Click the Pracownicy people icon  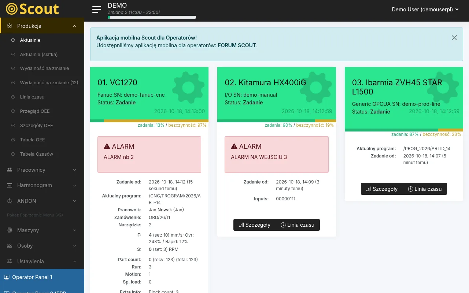[x=10, y=170]
